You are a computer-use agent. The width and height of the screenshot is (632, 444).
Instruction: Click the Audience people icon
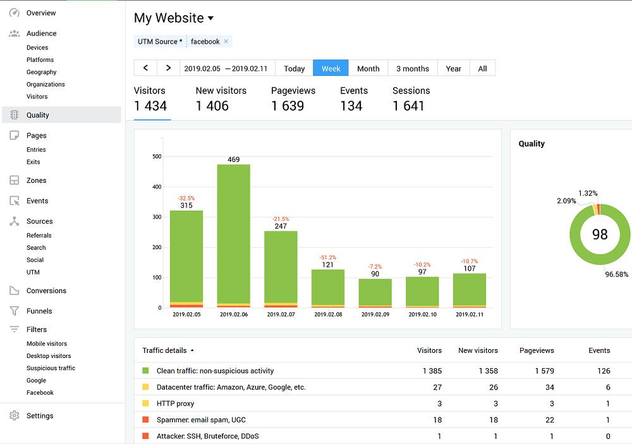point(14,34)
